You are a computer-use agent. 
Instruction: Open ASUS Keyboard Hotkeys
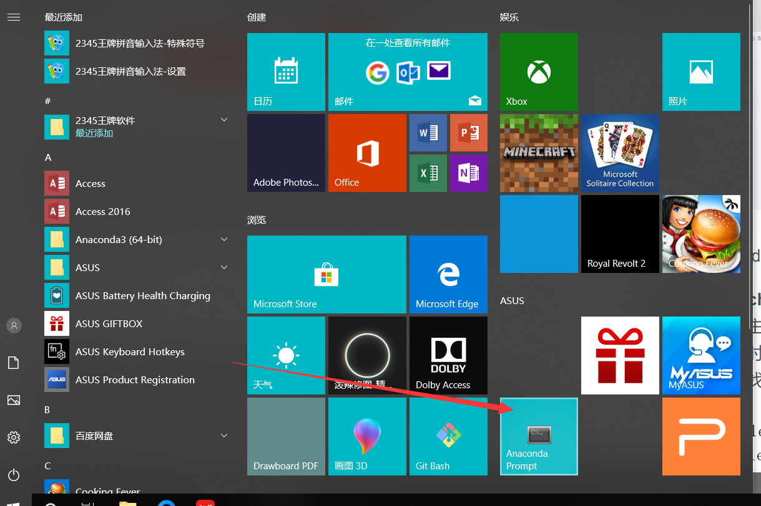click(138, 351)
